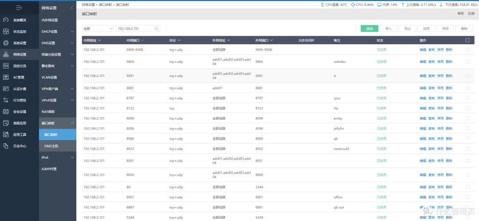Click the 导入 button
Screen dimensions: 479x221
click(x=388, y=29)
